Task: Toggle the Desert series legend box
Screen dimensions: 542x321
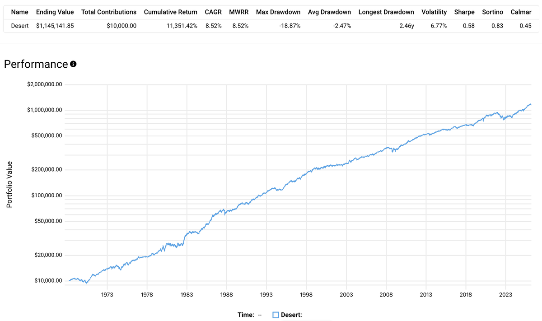Action: (x=276, y=315)
